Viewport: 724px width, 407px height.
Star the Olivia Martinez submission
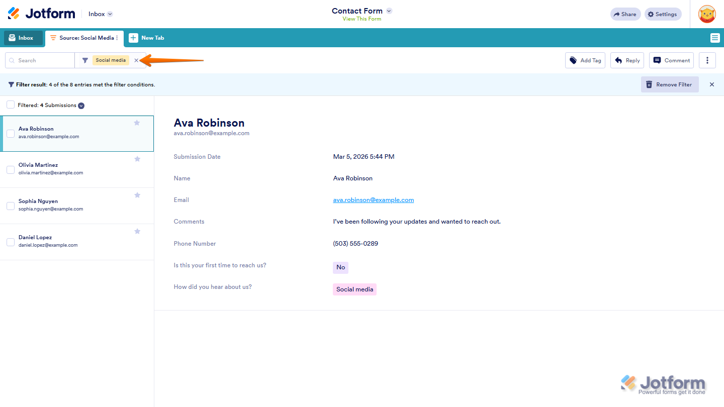pyautogui.click(x=137, y=159)
